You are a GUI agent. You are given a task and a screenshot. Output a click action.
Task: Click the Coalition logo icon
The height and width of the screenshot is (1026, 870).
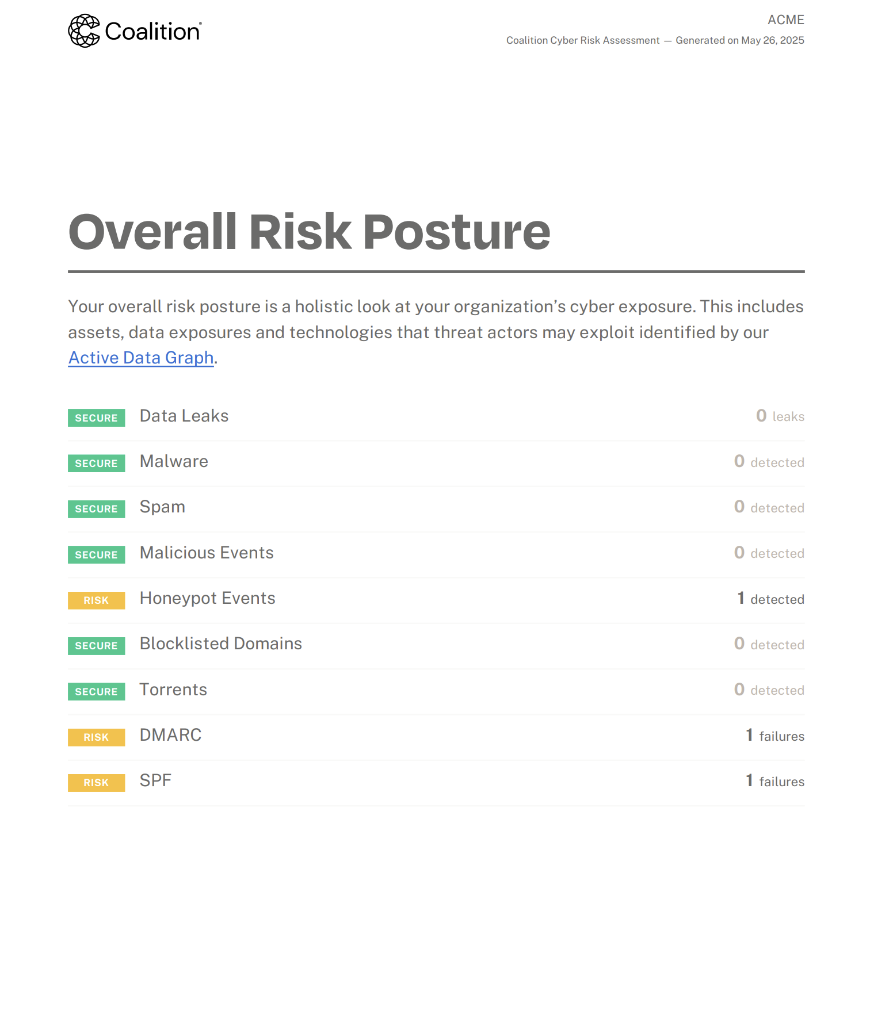click(84, 31)
